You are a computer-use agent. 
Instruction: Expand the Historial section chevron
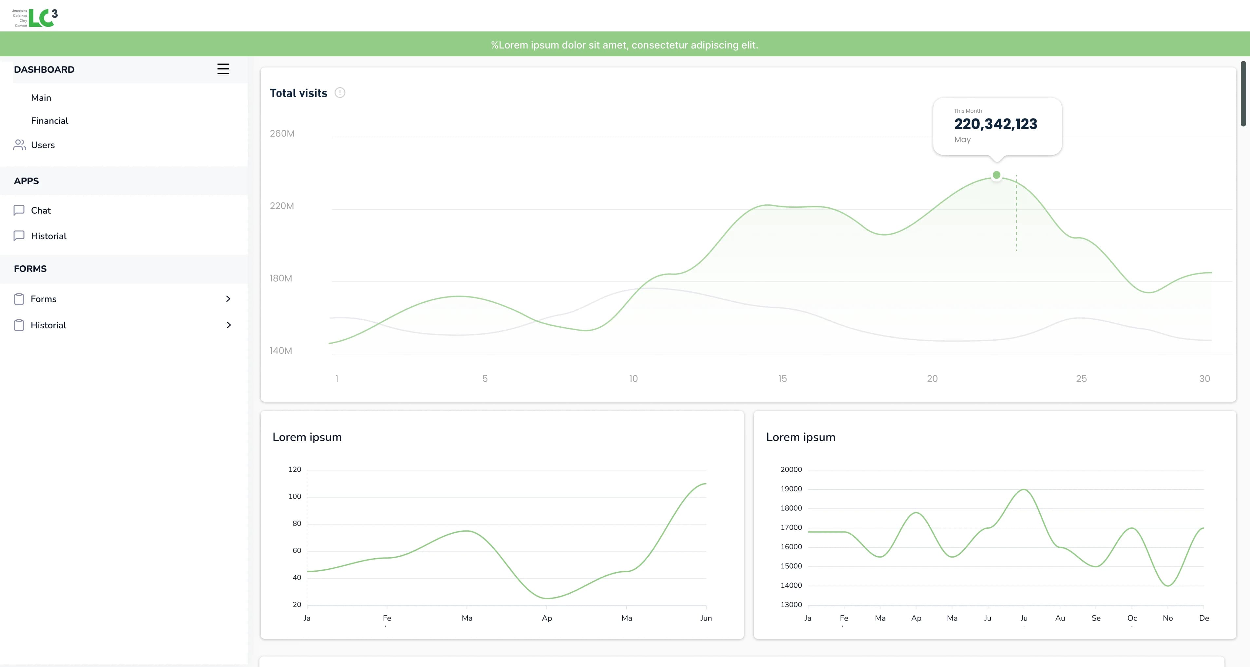(229, 325)
